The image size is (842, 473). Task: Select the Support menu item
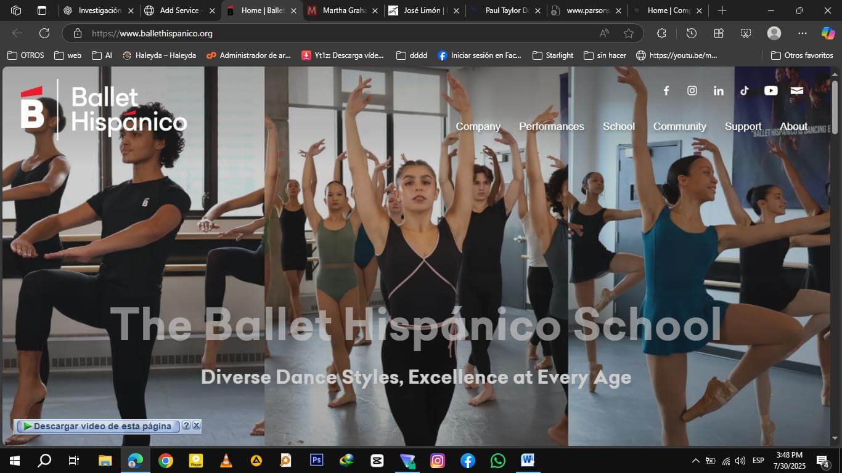tap(743, 126)
